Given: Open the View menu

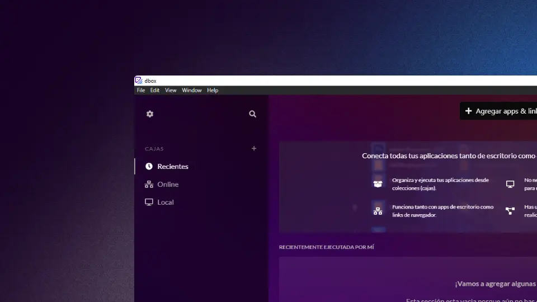Looking at the screenshot, I should (171, 91).
